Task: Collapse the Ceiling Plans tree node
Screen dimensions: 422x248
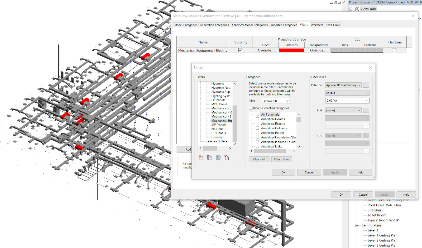Action: click(x=357, y=226)
